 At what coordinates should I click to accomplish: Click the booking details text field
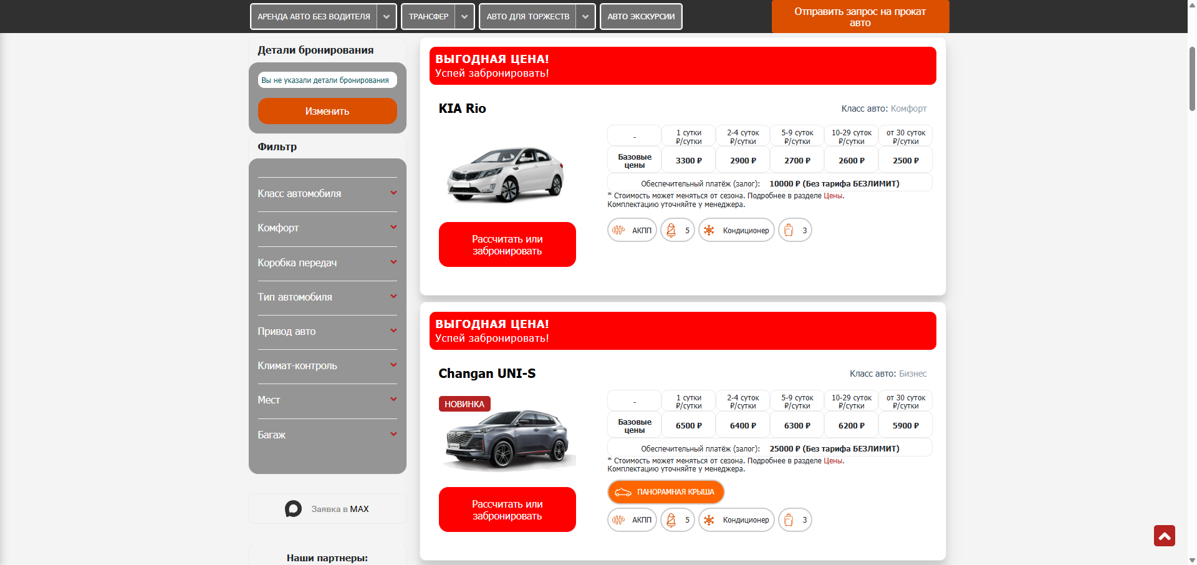pos(327,80)
